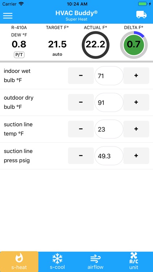Image resolution: width=153 pixels, height=272 pixels.
Task: Select the s-heat flame tab
Action: [x=19, y=261]
